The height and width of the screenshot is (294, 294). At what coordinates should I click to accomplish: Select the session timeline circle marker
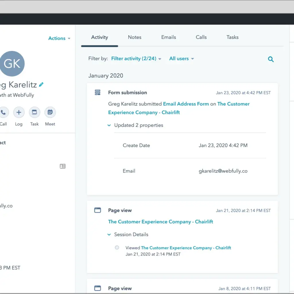(x=117, y=247)
